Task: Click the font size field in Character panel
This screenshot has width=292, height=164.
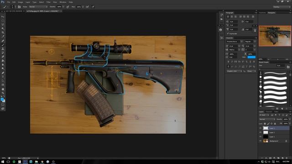Action: tap(234, 46)
